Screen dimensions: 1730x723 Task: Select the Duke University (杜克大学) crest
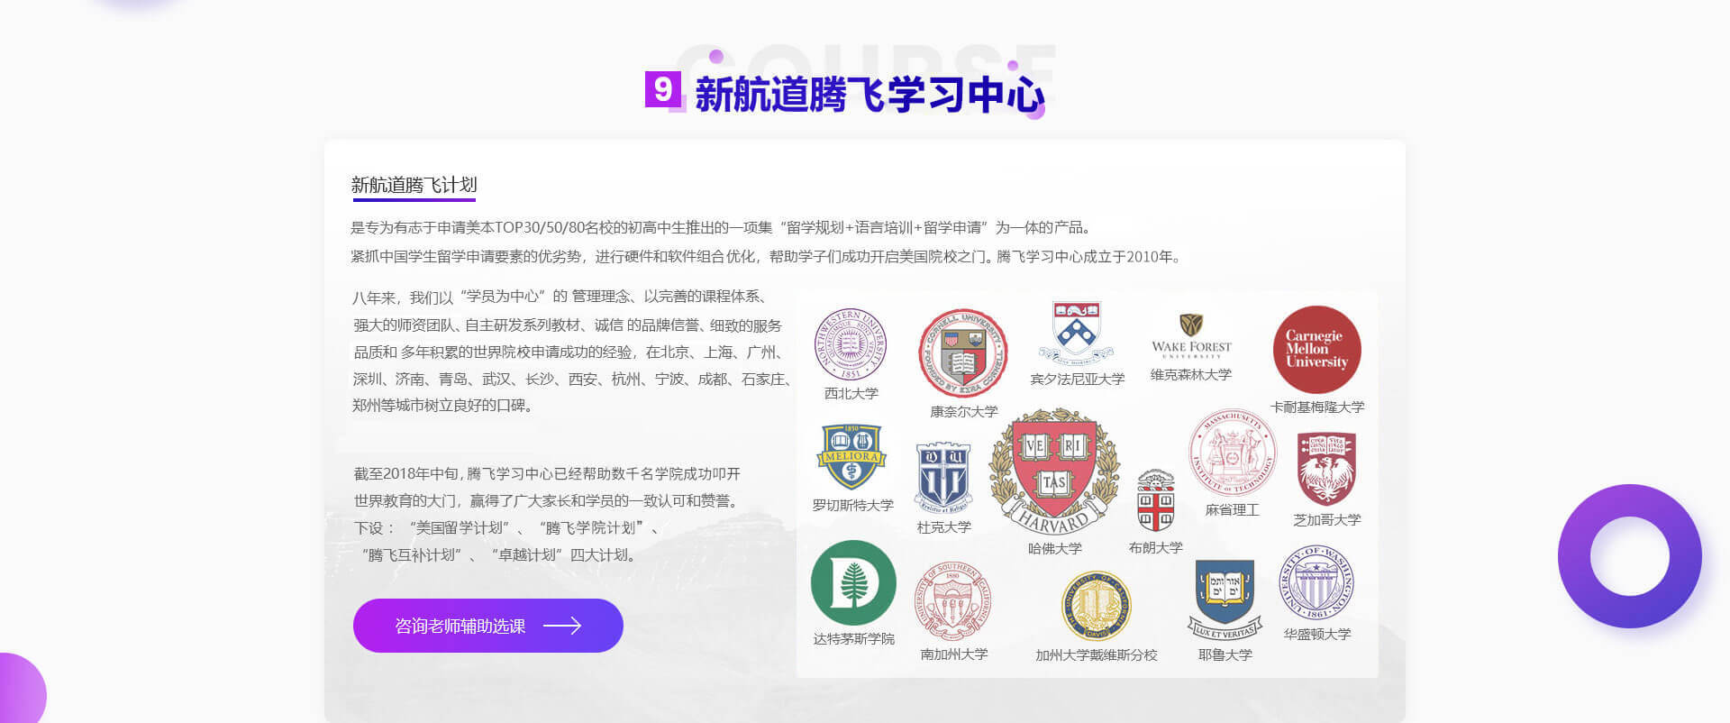(x=942, y=477)
